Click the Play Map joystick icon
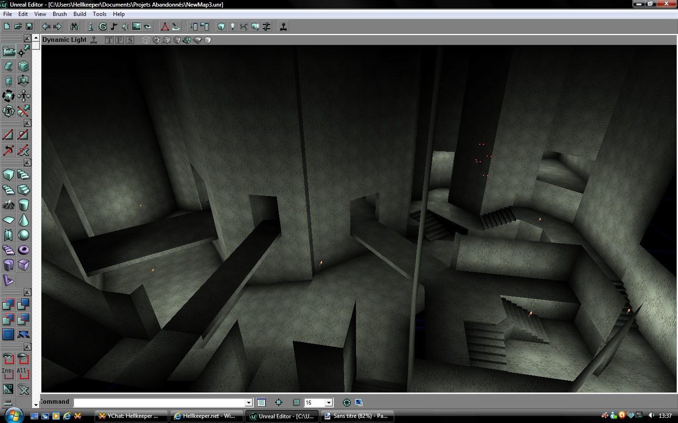The width and height of the screenshot is (678, 423). point(283,27)
